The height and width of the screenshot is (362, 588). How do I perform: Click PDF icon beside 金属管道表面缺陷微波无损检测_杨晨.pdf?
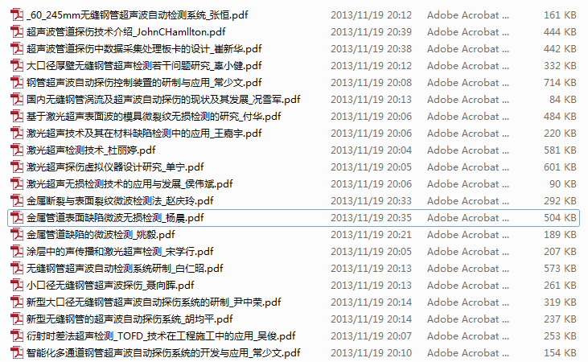point(17,217)
